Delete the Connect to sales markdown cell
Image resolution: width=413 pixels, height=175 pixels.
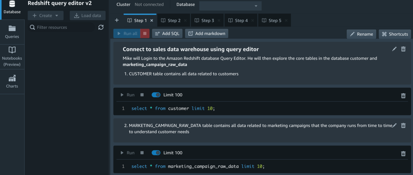(x=403, y=49)
